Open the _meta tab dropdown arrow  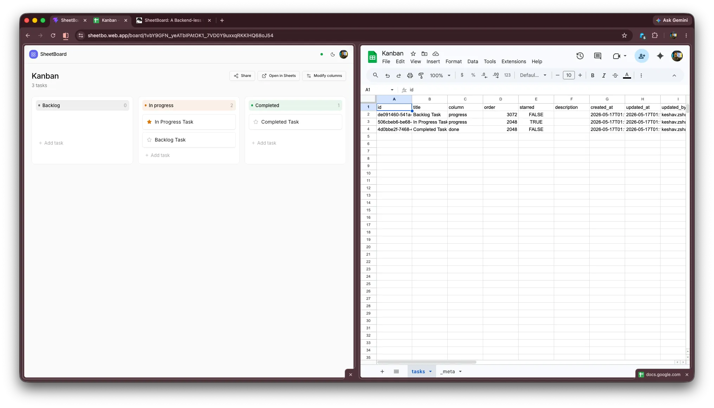click(x=460, y=371)
